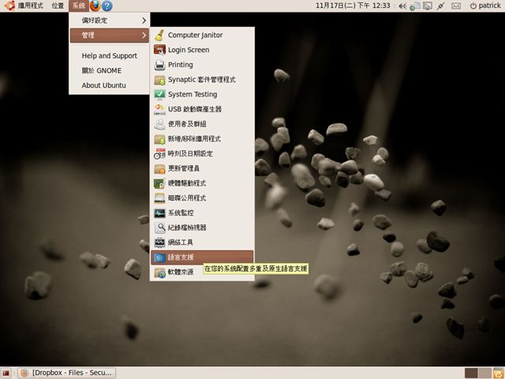Click the 軟體來源 globe icon
The height and width of the screenshot is (379, 505).
point(159,272)
